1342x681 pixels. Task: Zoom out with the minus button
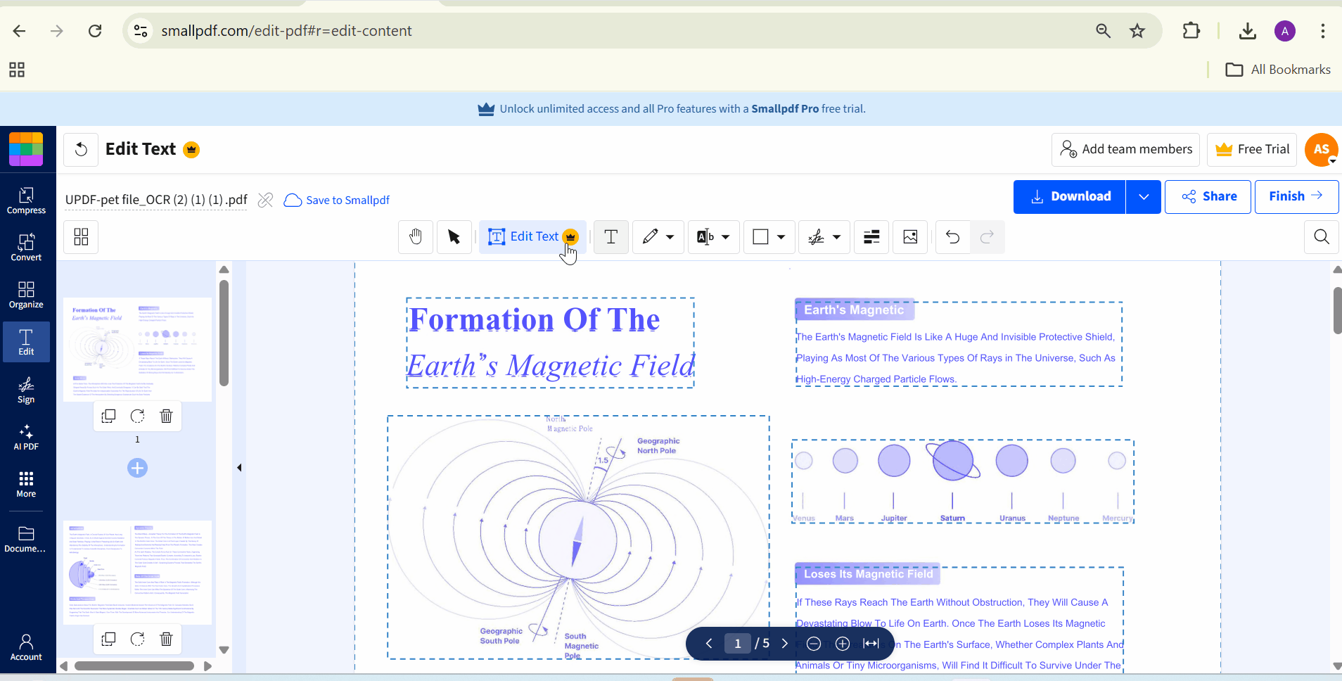click(814, 644)
